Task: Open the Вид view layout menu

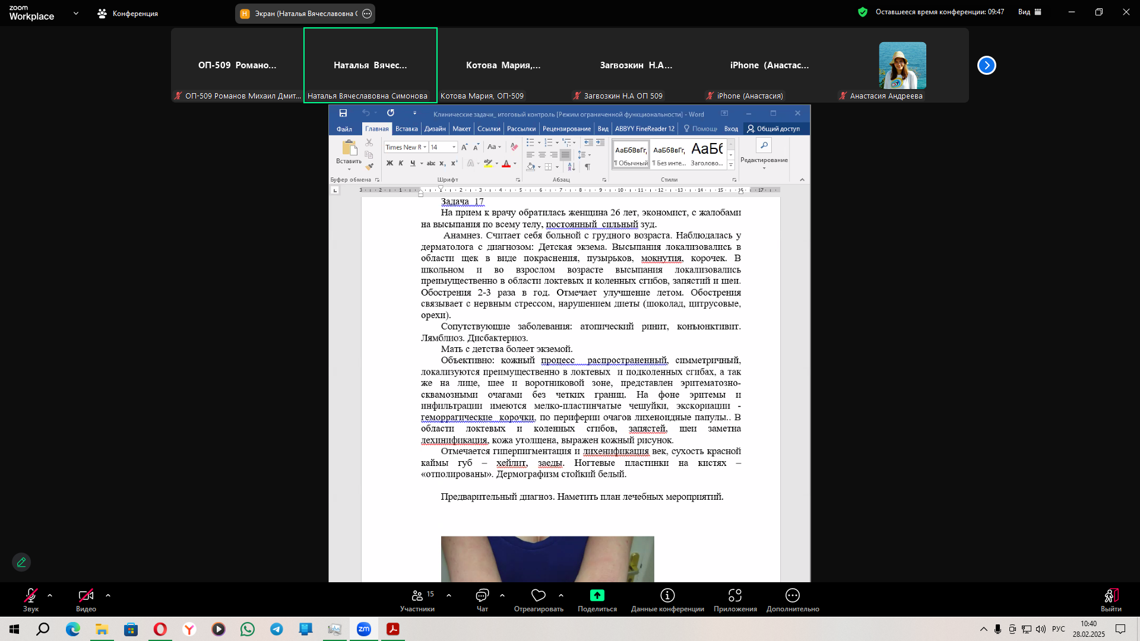Action: point(1030,12)
